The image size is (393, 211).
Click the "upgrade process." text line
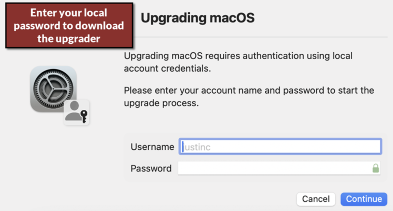pos(161,103)
